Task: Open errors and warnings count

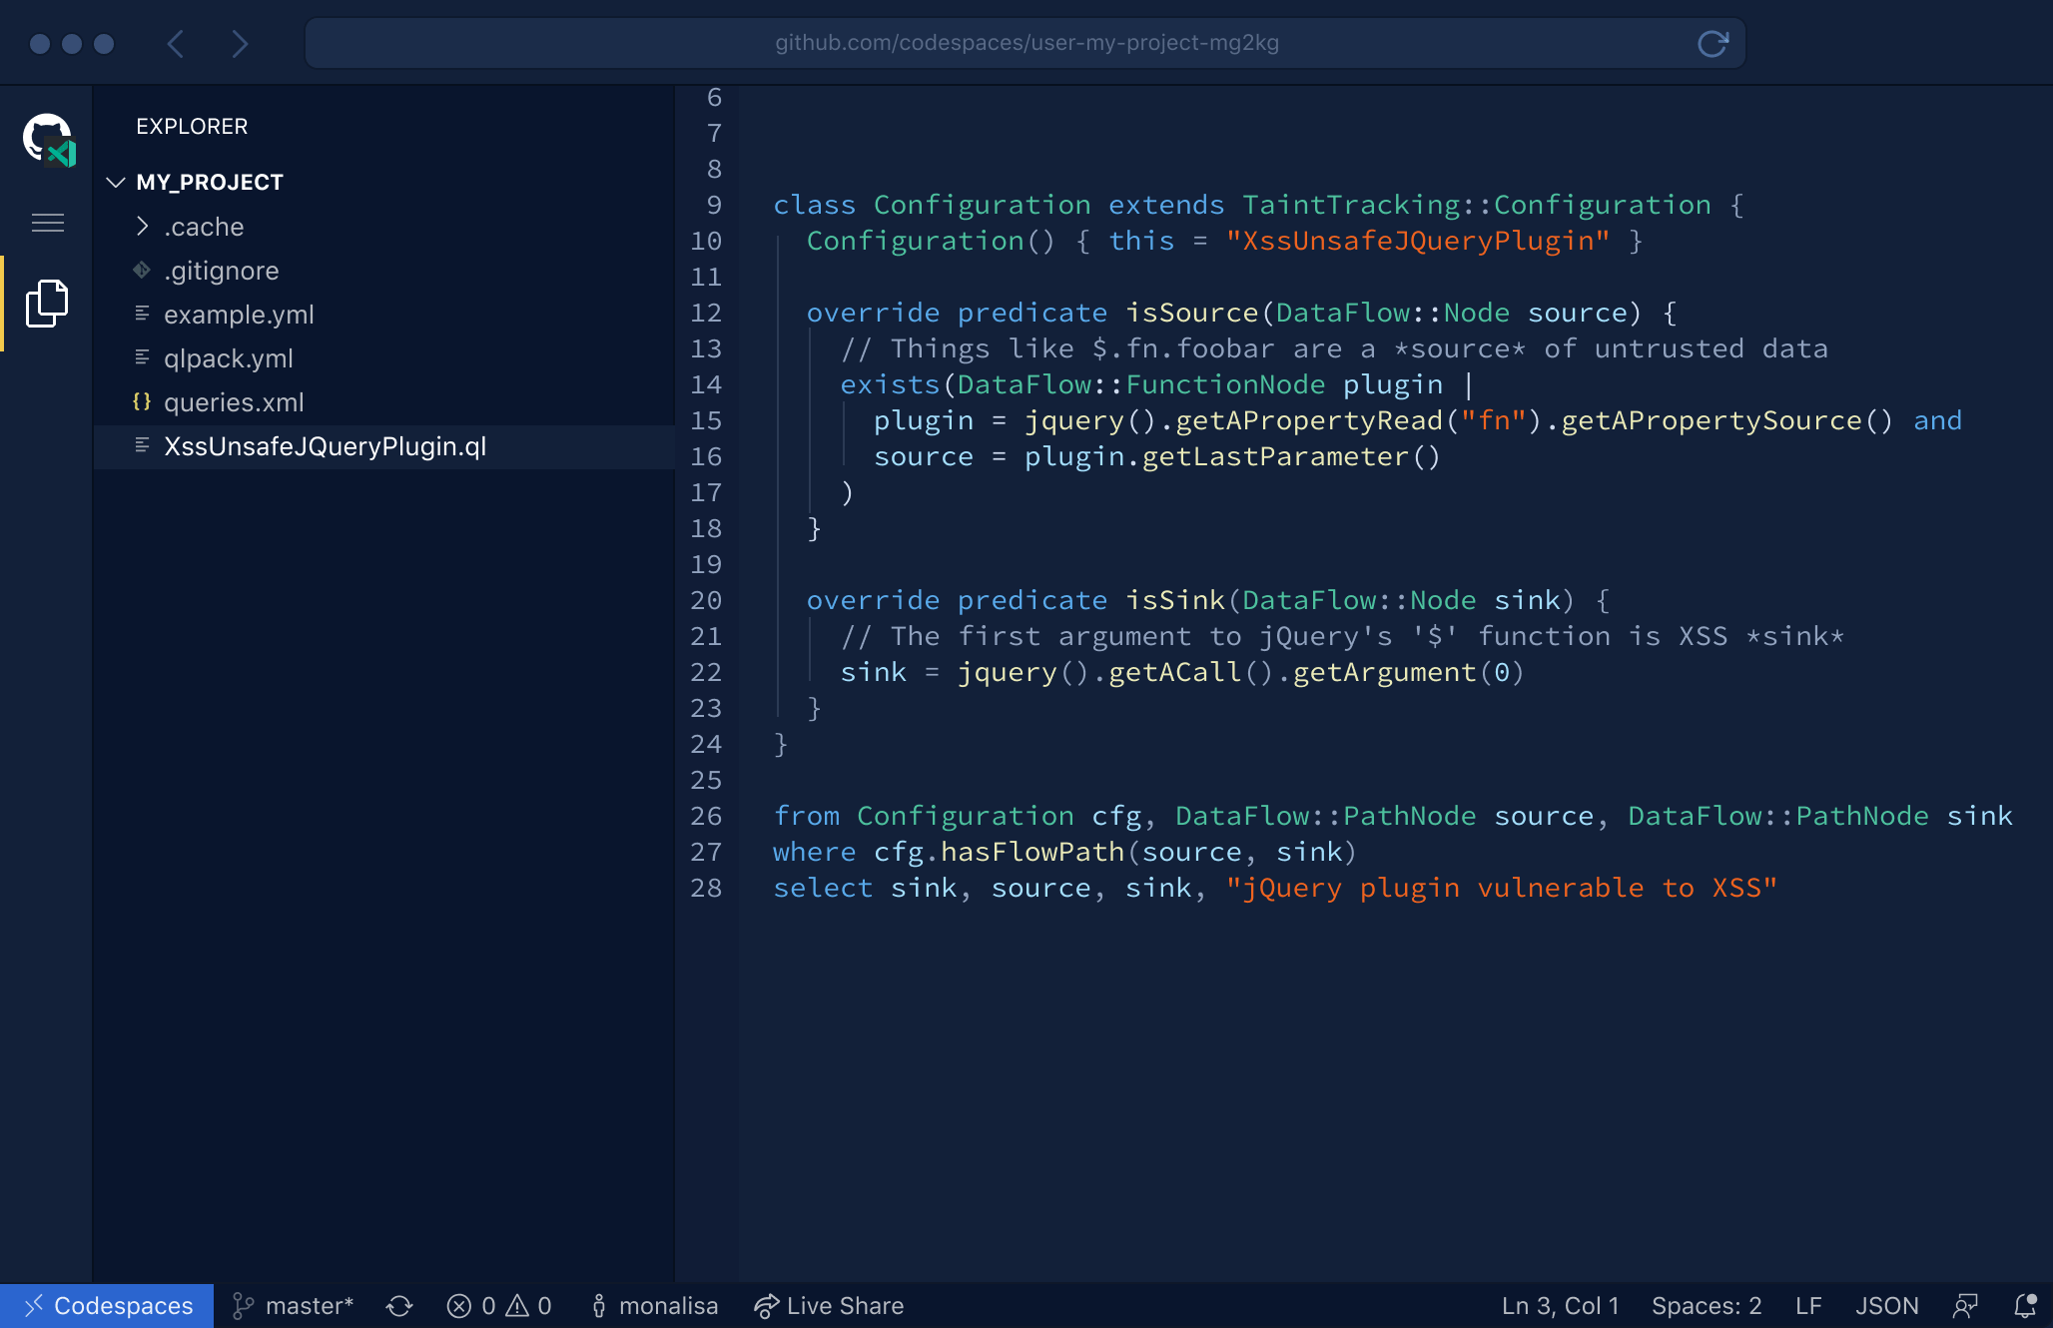Action: coord(499,1306)
